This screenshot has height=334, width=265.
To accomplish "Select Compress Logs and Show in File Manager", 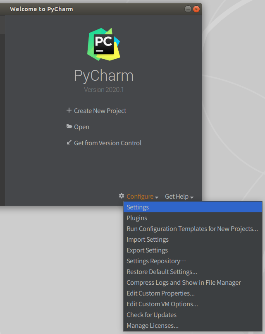I will (193, 282).
